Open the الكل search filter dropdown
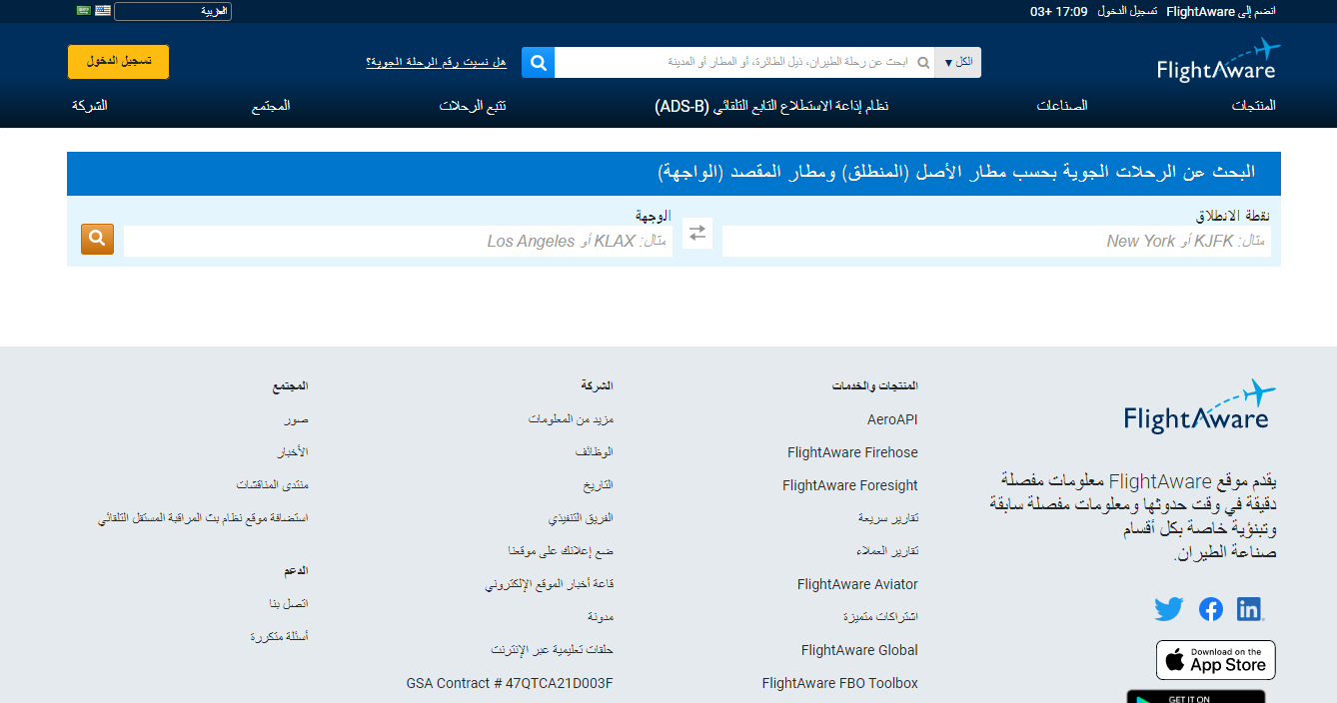Viewport: 1337px width, 703px height. (957, 63)
